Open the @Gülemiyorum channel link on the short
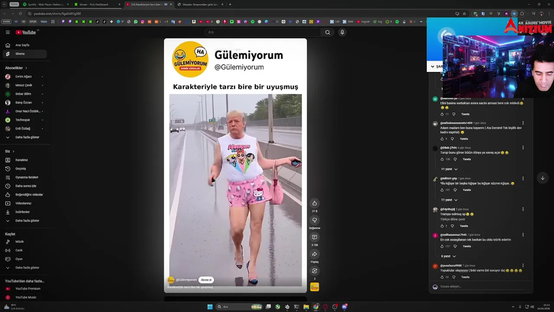The height and width of the screenshot is (312, 554). [187, 280]
